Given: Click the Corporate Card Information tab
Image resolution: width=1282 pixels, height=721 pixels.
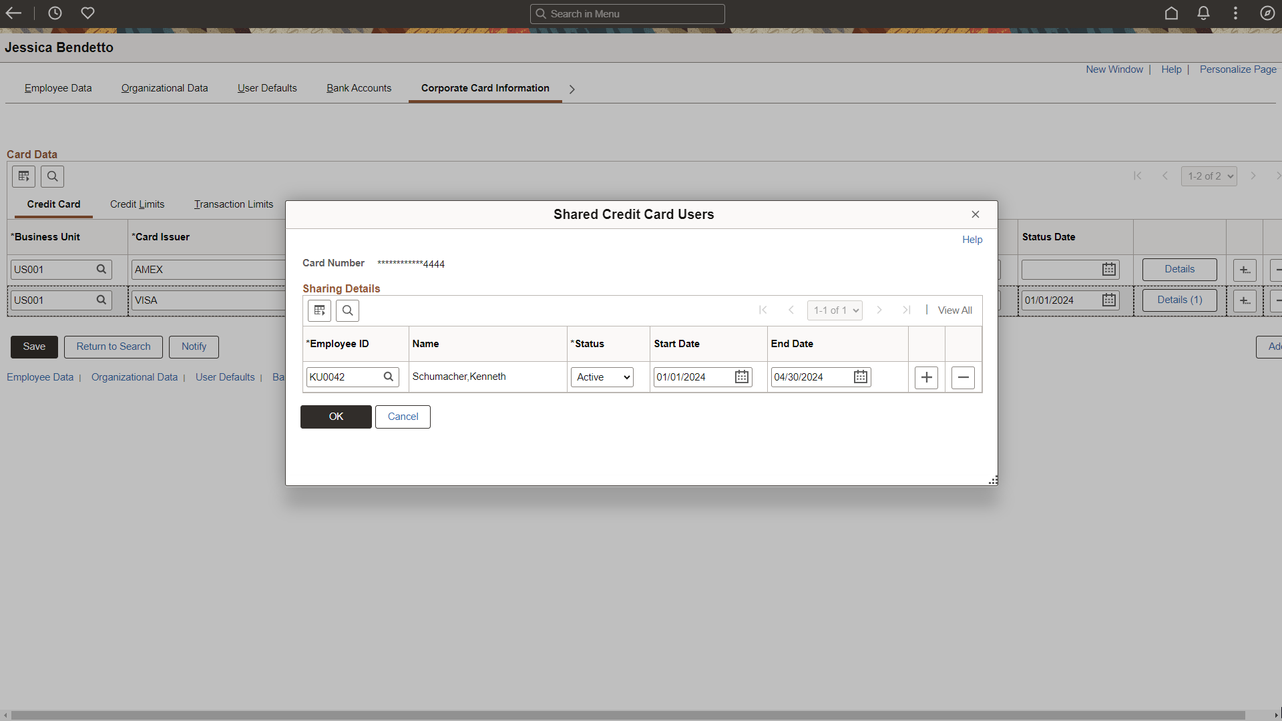Looking at the screenshot, I should (485, 88).
